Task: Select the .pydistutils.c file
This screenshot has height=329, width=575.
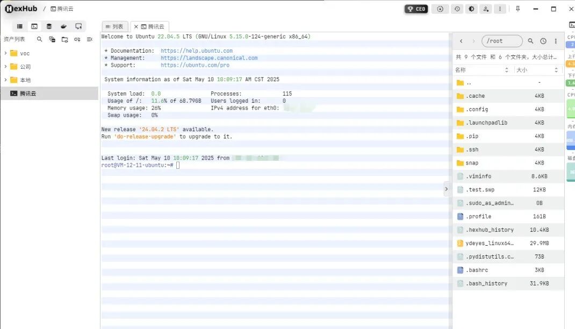Action: point(508,256)
